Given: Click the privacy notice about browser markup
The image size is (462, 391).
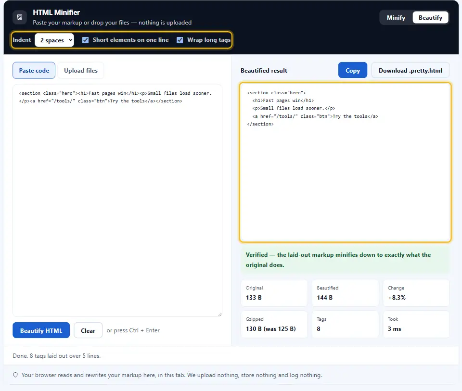Looking at the screenshot, I should coord(171,375).
